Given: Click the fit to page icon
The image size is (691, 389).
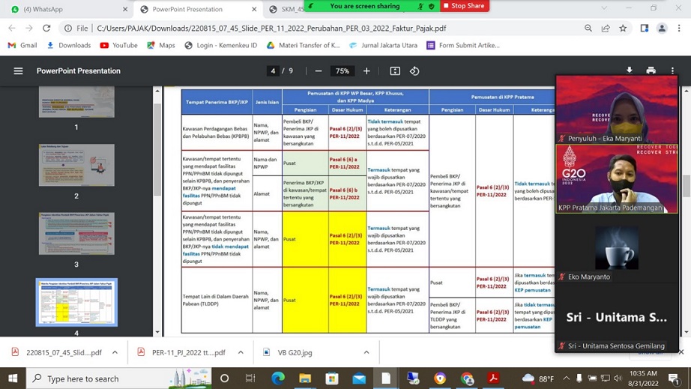Looking at the screenshot, I should [395, 71].
